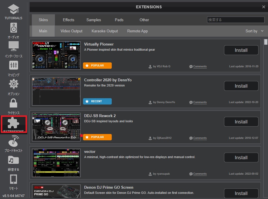Screen dimensions: 268x199
Task: Click the vector skin thumbnail
Action: point(56,163)
